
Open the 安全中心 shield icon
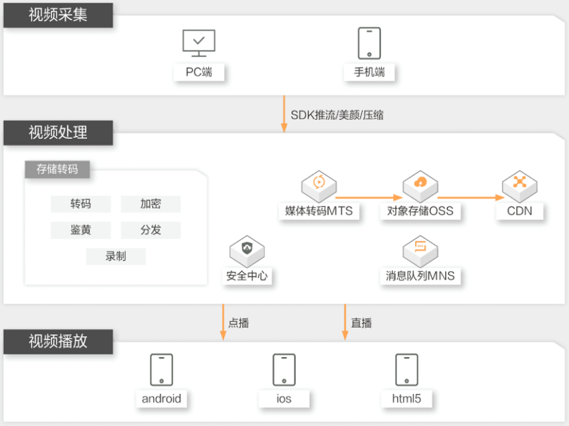247,251
